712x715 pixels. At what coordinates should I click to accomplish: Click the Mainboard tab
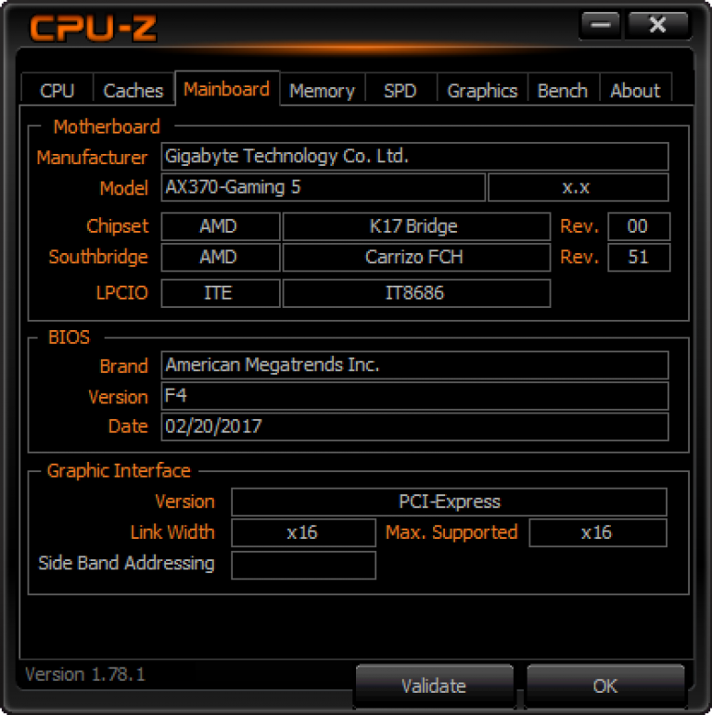[227, 88]
